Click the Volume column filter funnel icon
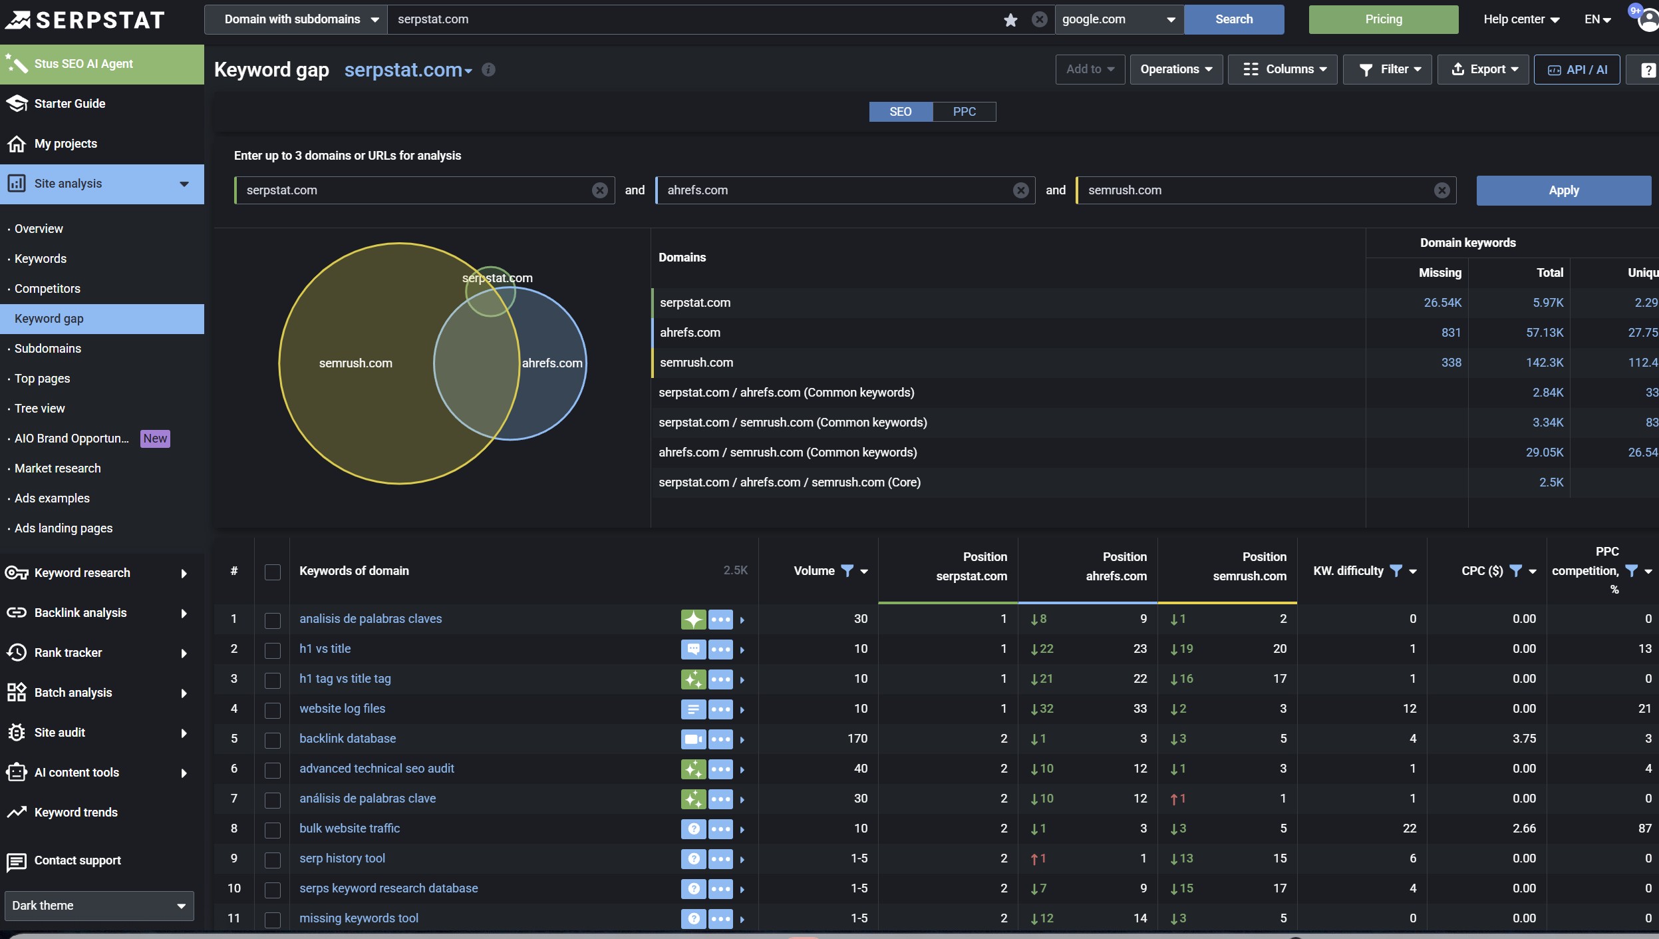Screen dimensions: 1659x939 point(847,571)
